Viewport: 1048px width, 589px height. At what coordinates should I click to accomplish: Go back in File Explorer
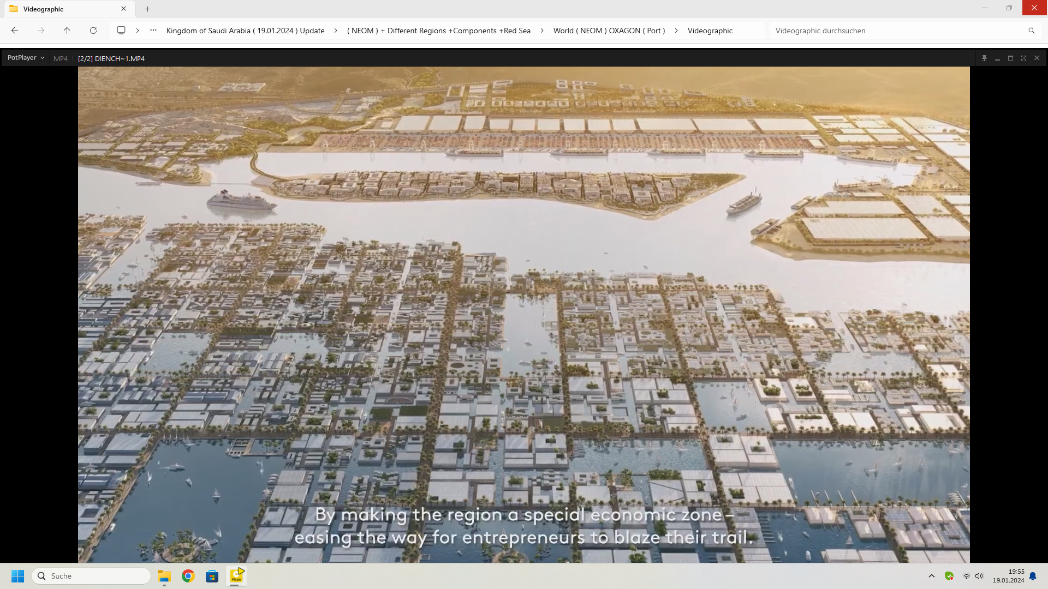point(15,31)
